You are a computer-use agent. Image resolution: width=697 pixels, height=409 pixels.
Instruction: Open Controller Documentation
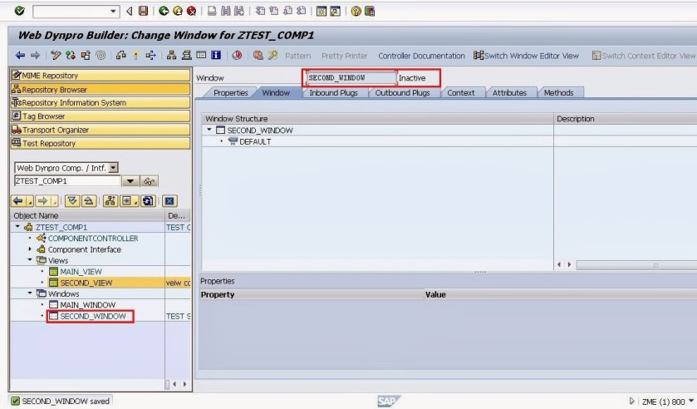pyautogui.click(x=421, y=56)
